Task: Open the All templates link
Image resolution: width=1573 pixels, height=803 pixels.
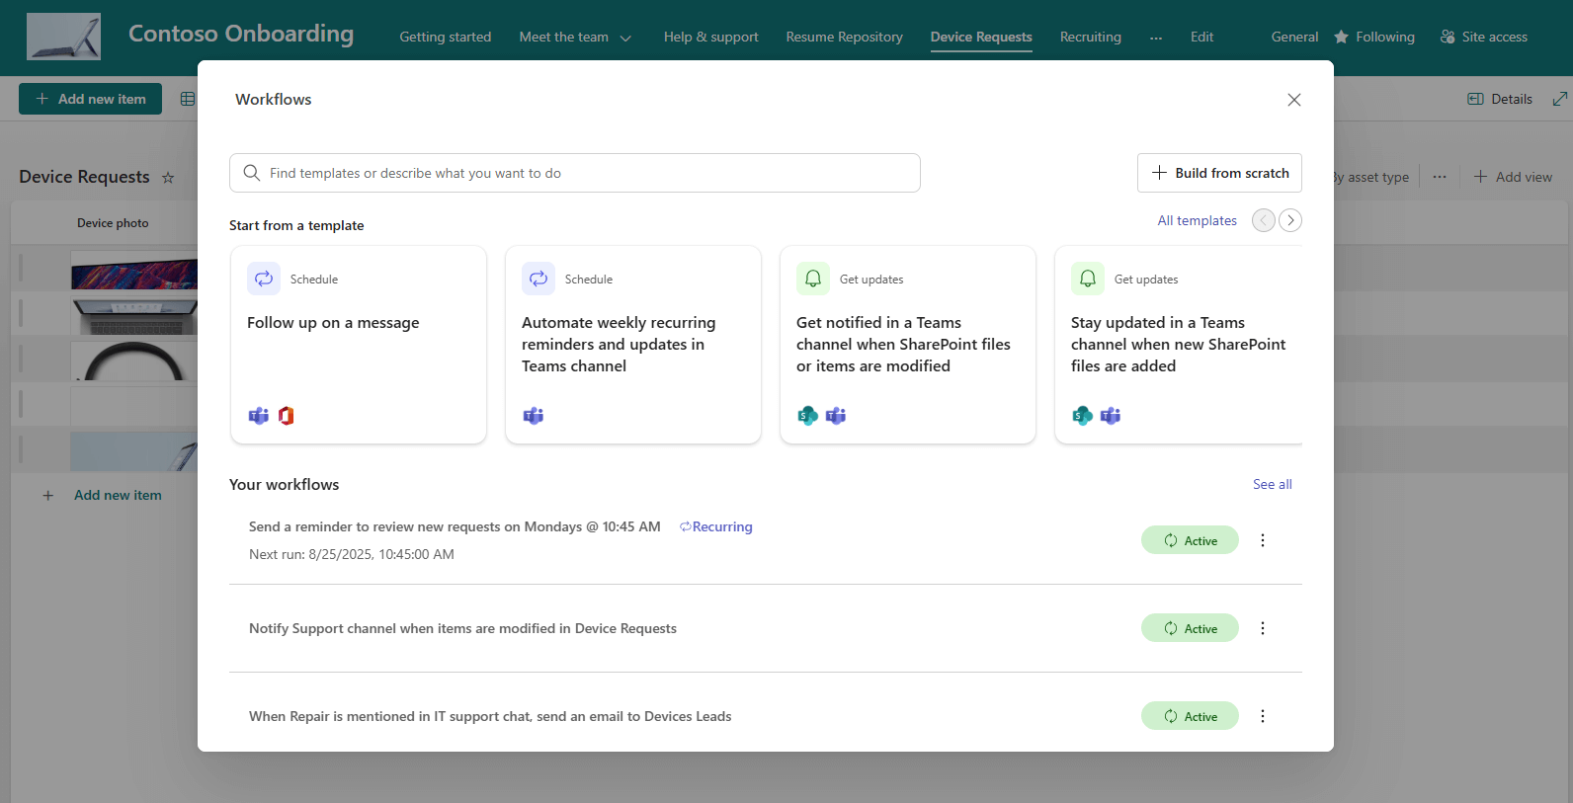Action: click(x=1197, y=220)
